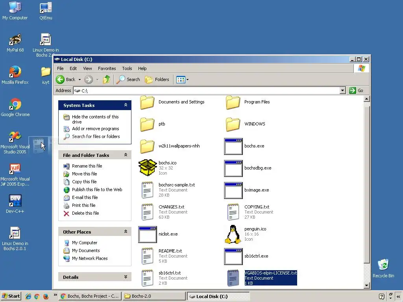Select the VGABIOS-elpin-LICENSE.txt file icon
The image size is (403, 302).
[233, 278]
